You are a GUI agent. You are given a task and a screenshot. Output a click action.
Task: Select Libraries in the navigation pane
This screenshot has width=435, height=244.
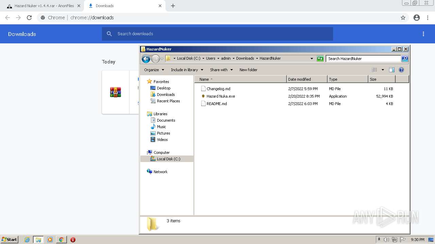(160, 114)
